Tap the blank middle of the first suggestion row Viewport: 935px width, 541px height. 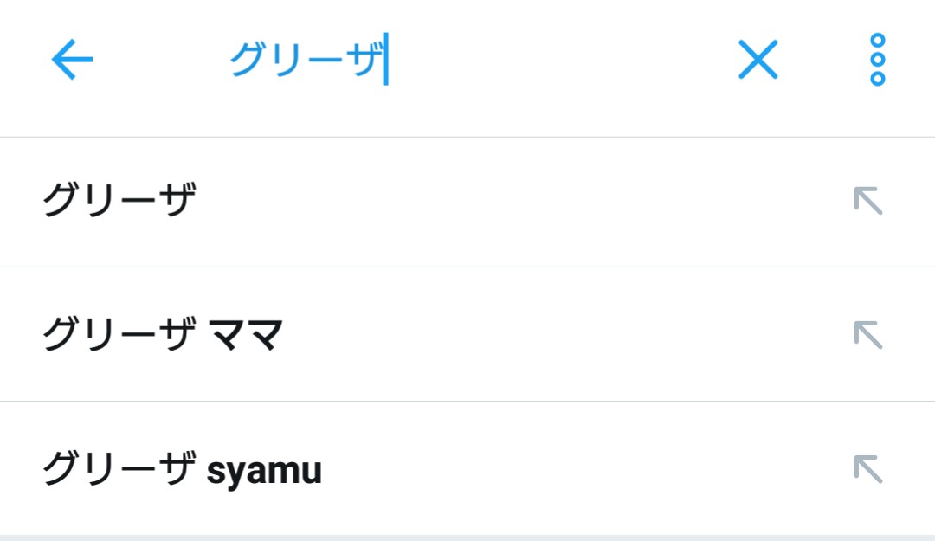(x=519, y=202)
